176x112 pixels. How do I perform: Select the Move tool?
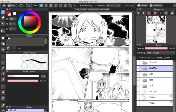(3, 31)
